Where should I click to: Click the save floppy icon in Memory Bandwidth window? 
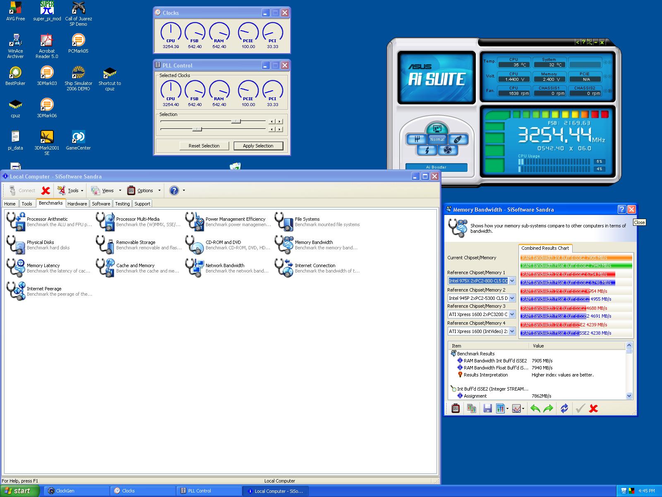487,408
